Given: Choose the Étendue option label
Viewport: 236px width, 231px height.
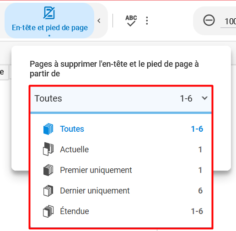Looking at the screenshot, I should pos(75,211).
